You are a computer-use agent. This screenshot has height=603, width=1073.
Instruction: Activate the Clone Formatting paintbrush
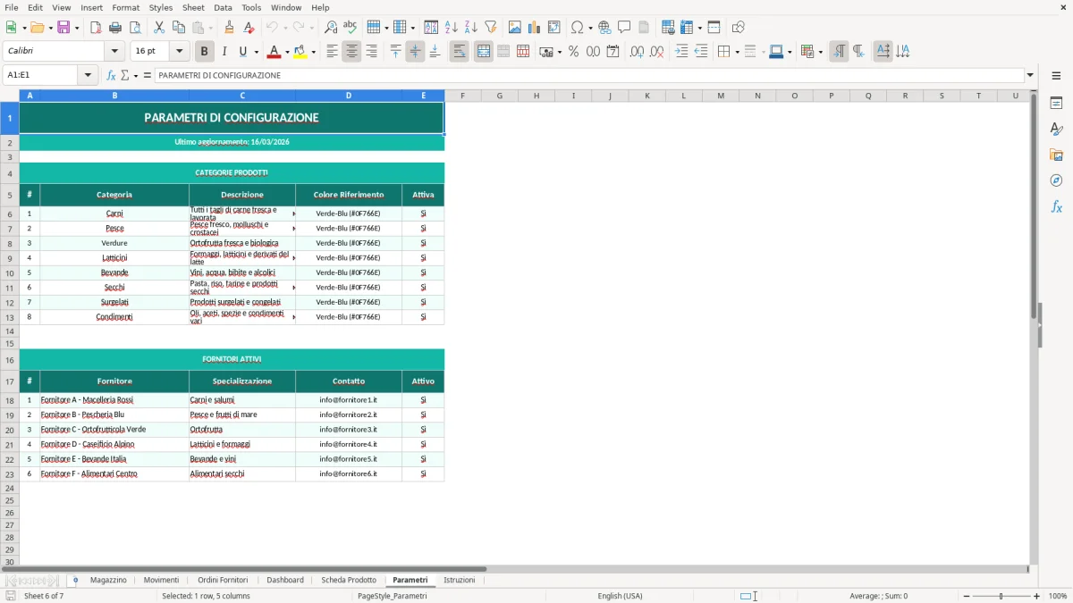pyautogui.click(x=229, y=28)
